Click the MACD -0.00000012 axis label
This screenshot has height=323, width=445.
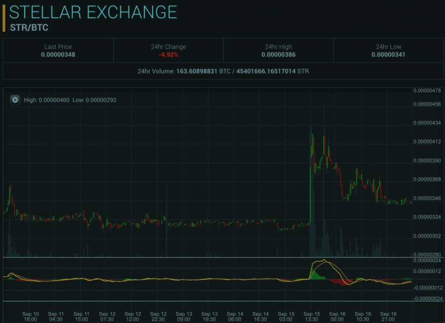coord(428,287)
